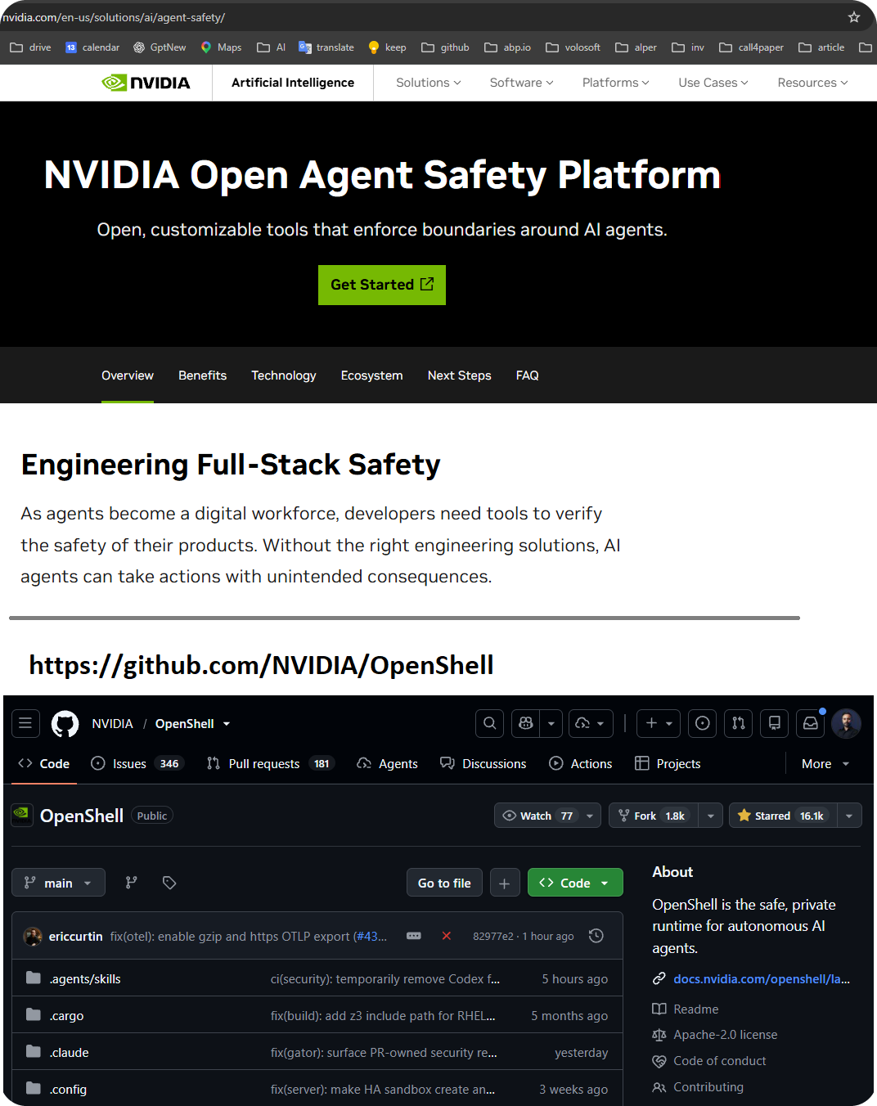Image resolution: width=877 pixels, height=1106 pixels.
Task: Show failed check status X icon
Action: pos(447,936)
